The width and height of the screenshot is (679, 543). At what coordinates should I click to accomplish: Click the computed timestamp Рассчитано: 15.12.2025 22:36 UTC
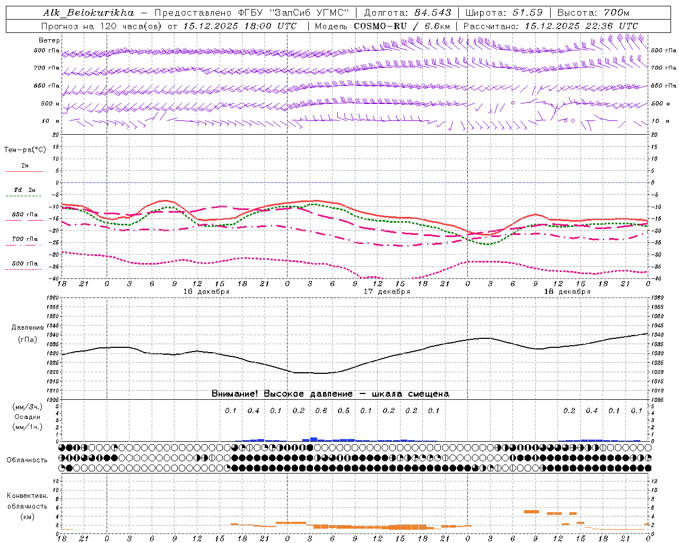pos(551,25)
